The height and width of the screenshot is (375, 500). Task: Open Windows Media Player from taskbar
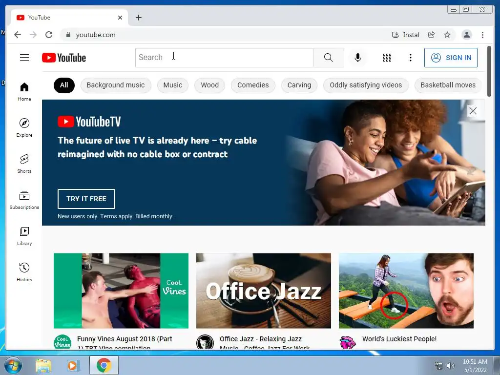coord(72,366)
